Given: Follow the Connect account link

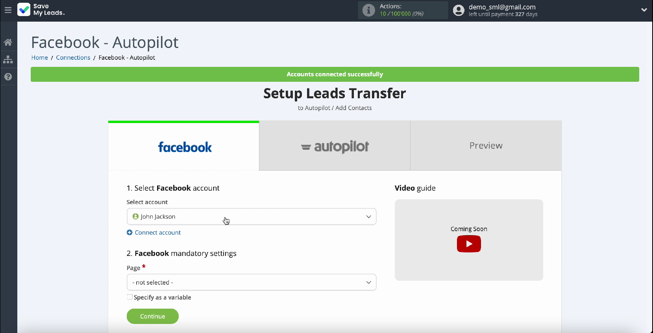Looking at the screenshot, I should [157, 232].
